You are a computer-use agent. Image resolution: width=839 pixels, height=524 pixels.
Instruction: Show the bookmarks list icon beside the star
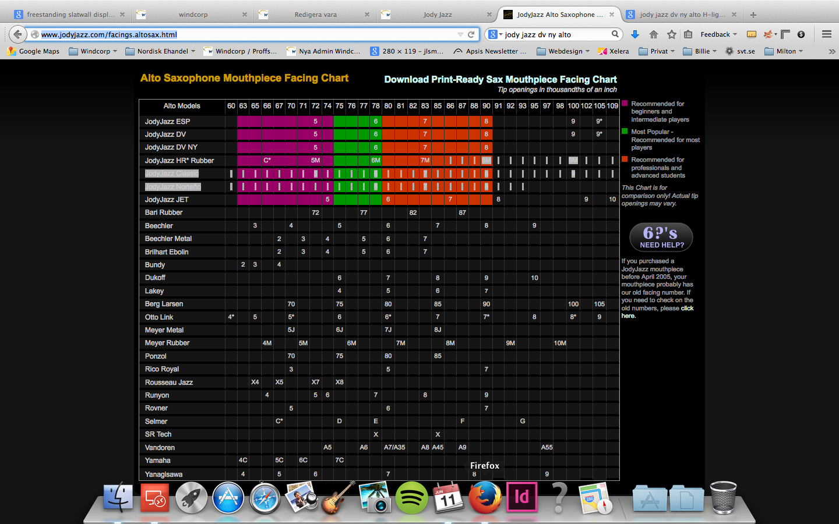(688, 34)
